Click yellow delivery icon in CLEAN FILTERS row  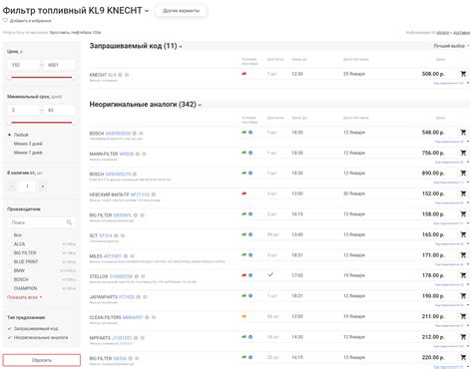click(x=243, y=316)
